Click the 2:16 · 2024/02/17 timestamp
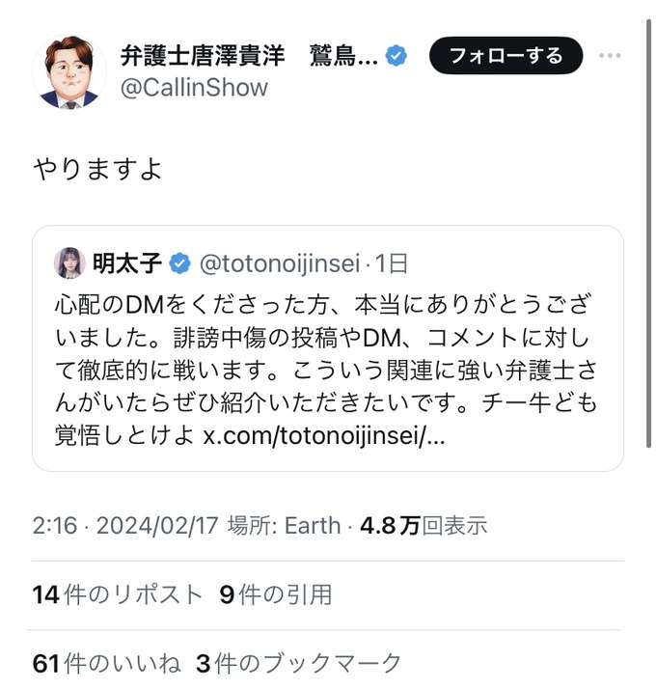Screen dimensions: 656x689 pos(124,526)
